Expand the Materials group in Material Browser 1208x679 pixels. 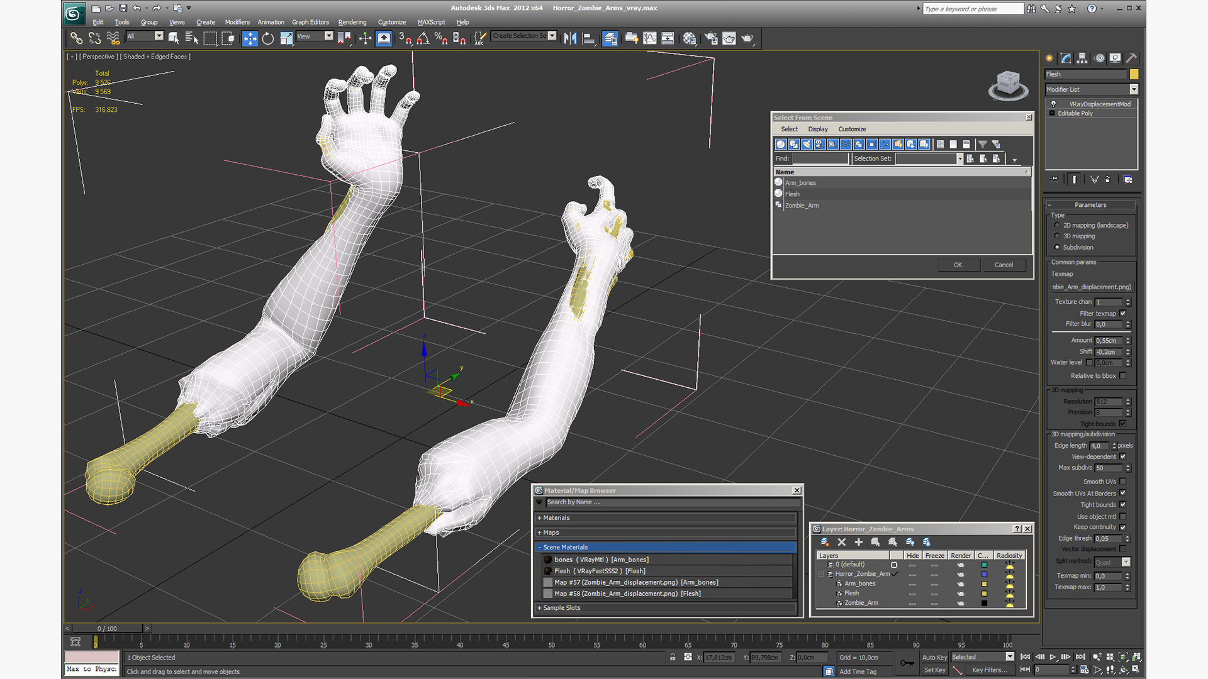point(556,518)
